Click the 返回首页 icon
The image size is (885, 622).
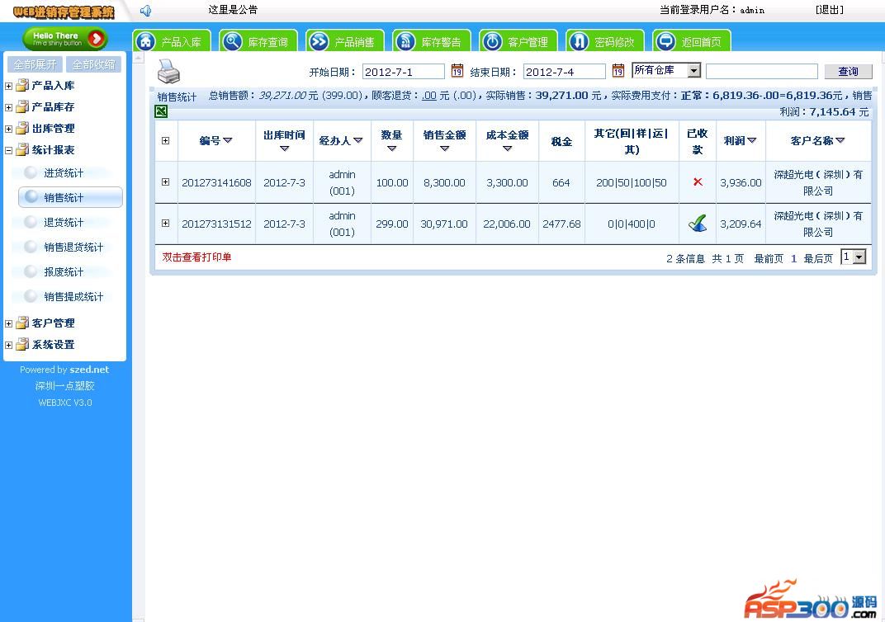pos(665,41)
